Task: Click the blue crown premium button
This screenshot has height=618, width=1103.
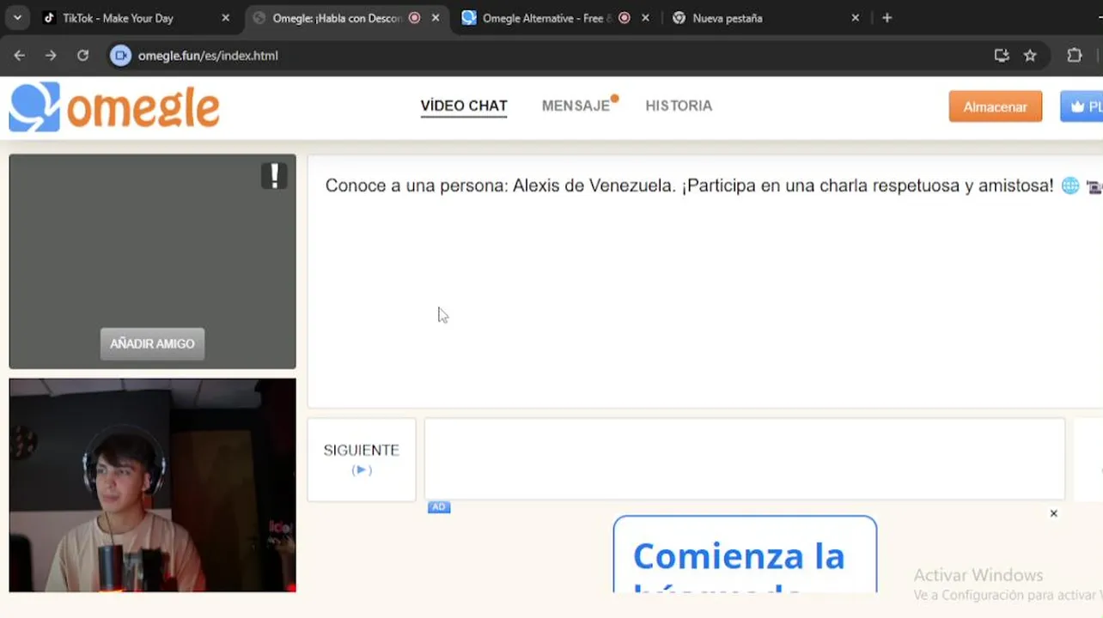Action: (1082, 107)
